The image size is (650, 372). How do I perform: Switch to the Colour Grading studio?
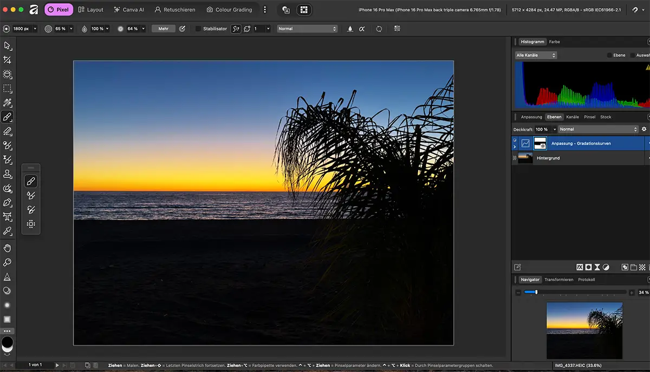[229, 10]
